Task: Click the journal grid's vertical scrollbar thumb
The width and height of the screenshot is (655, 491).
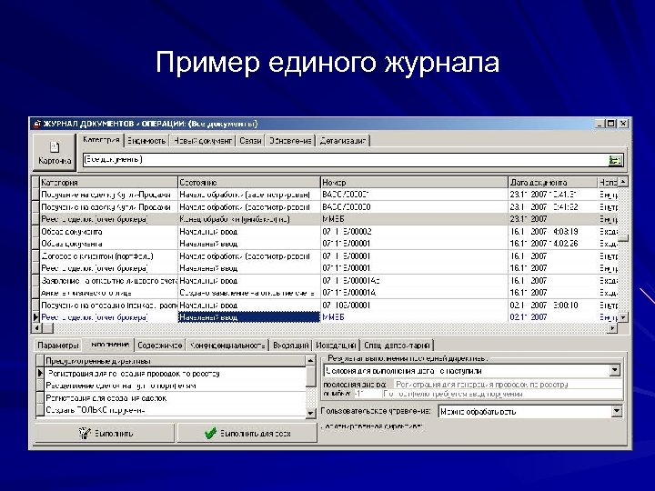Action: click(623, 238)
